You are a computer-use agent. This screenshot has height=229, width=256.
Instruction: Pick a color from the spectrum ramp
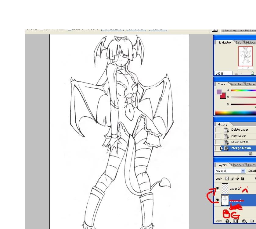(236, 113)
